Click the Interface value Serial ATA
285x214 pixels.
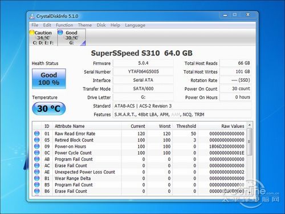143,80
